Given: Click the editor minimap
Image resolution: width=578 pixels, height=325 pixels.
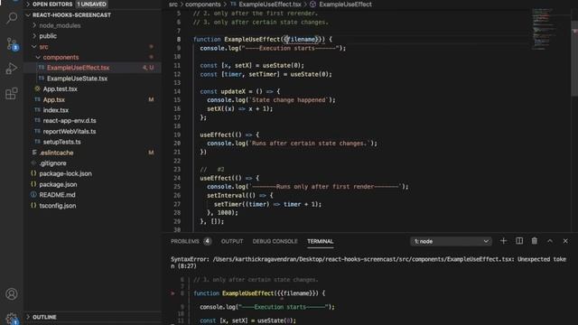Looking at the screenshot, I should click(545, 30).
